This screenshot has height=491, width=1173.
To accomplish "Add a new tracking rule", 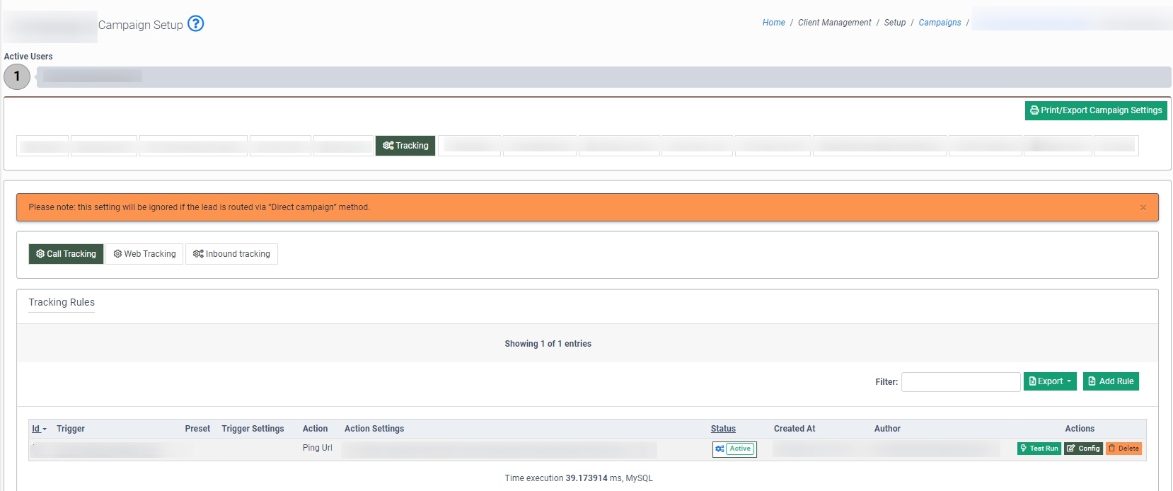I will [1111, 381].
